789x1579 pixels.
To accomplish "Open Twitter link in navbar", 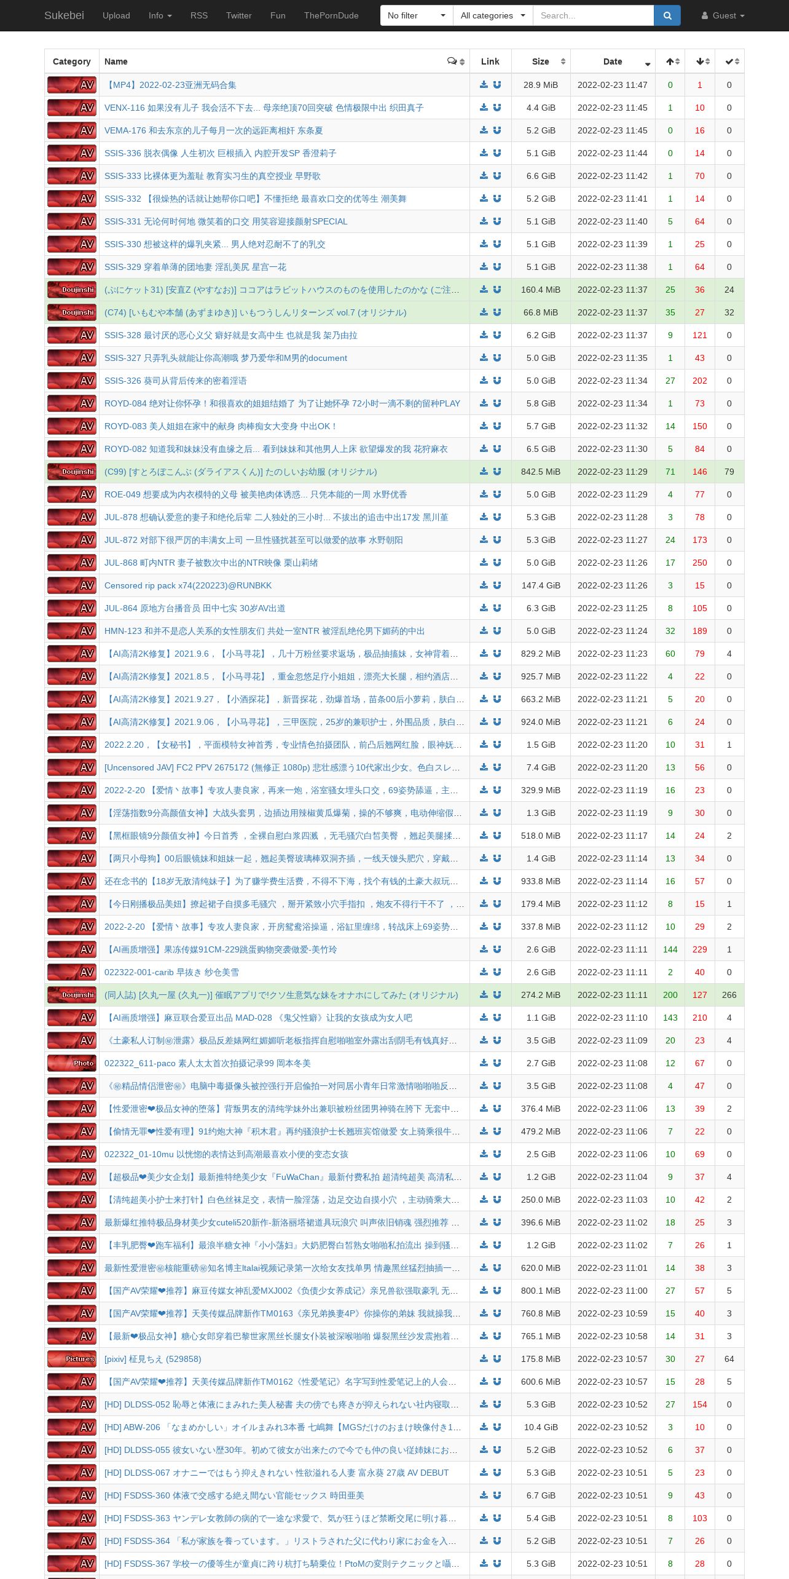I will 239,15.
